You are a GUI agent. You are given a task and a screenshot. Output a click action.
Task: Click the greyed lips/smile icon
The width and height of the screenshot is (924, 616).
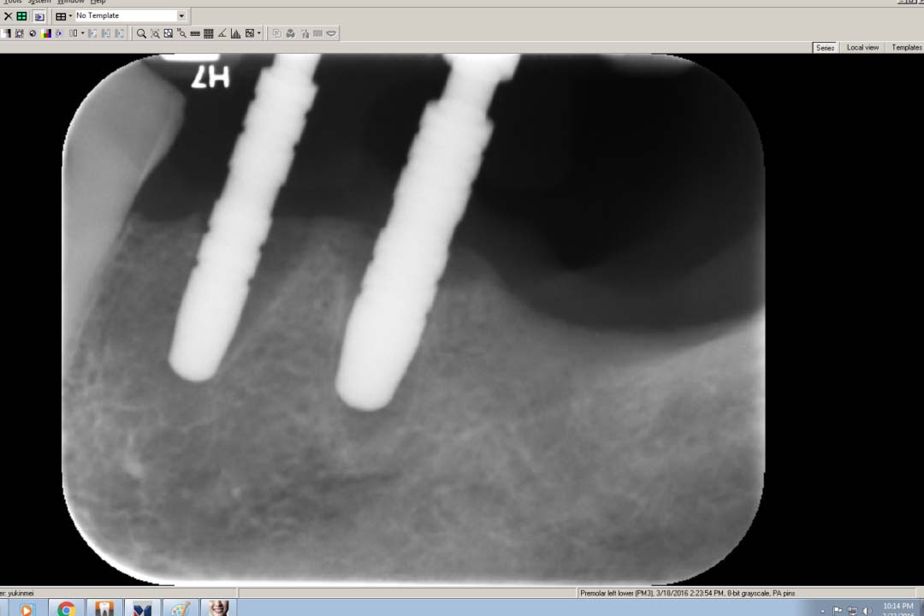(332, 33)
